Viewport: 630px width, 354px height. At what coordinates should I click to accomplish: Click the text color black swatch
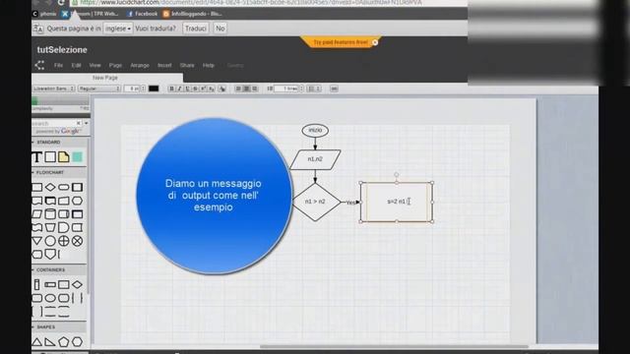click(x=154, y=88)
